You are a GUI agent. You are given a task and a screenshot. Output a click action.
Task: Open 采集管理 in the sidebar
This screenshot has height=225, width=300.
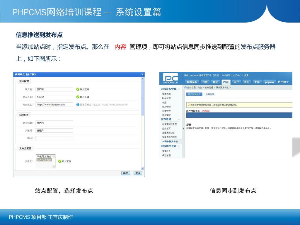coord(166,111)
